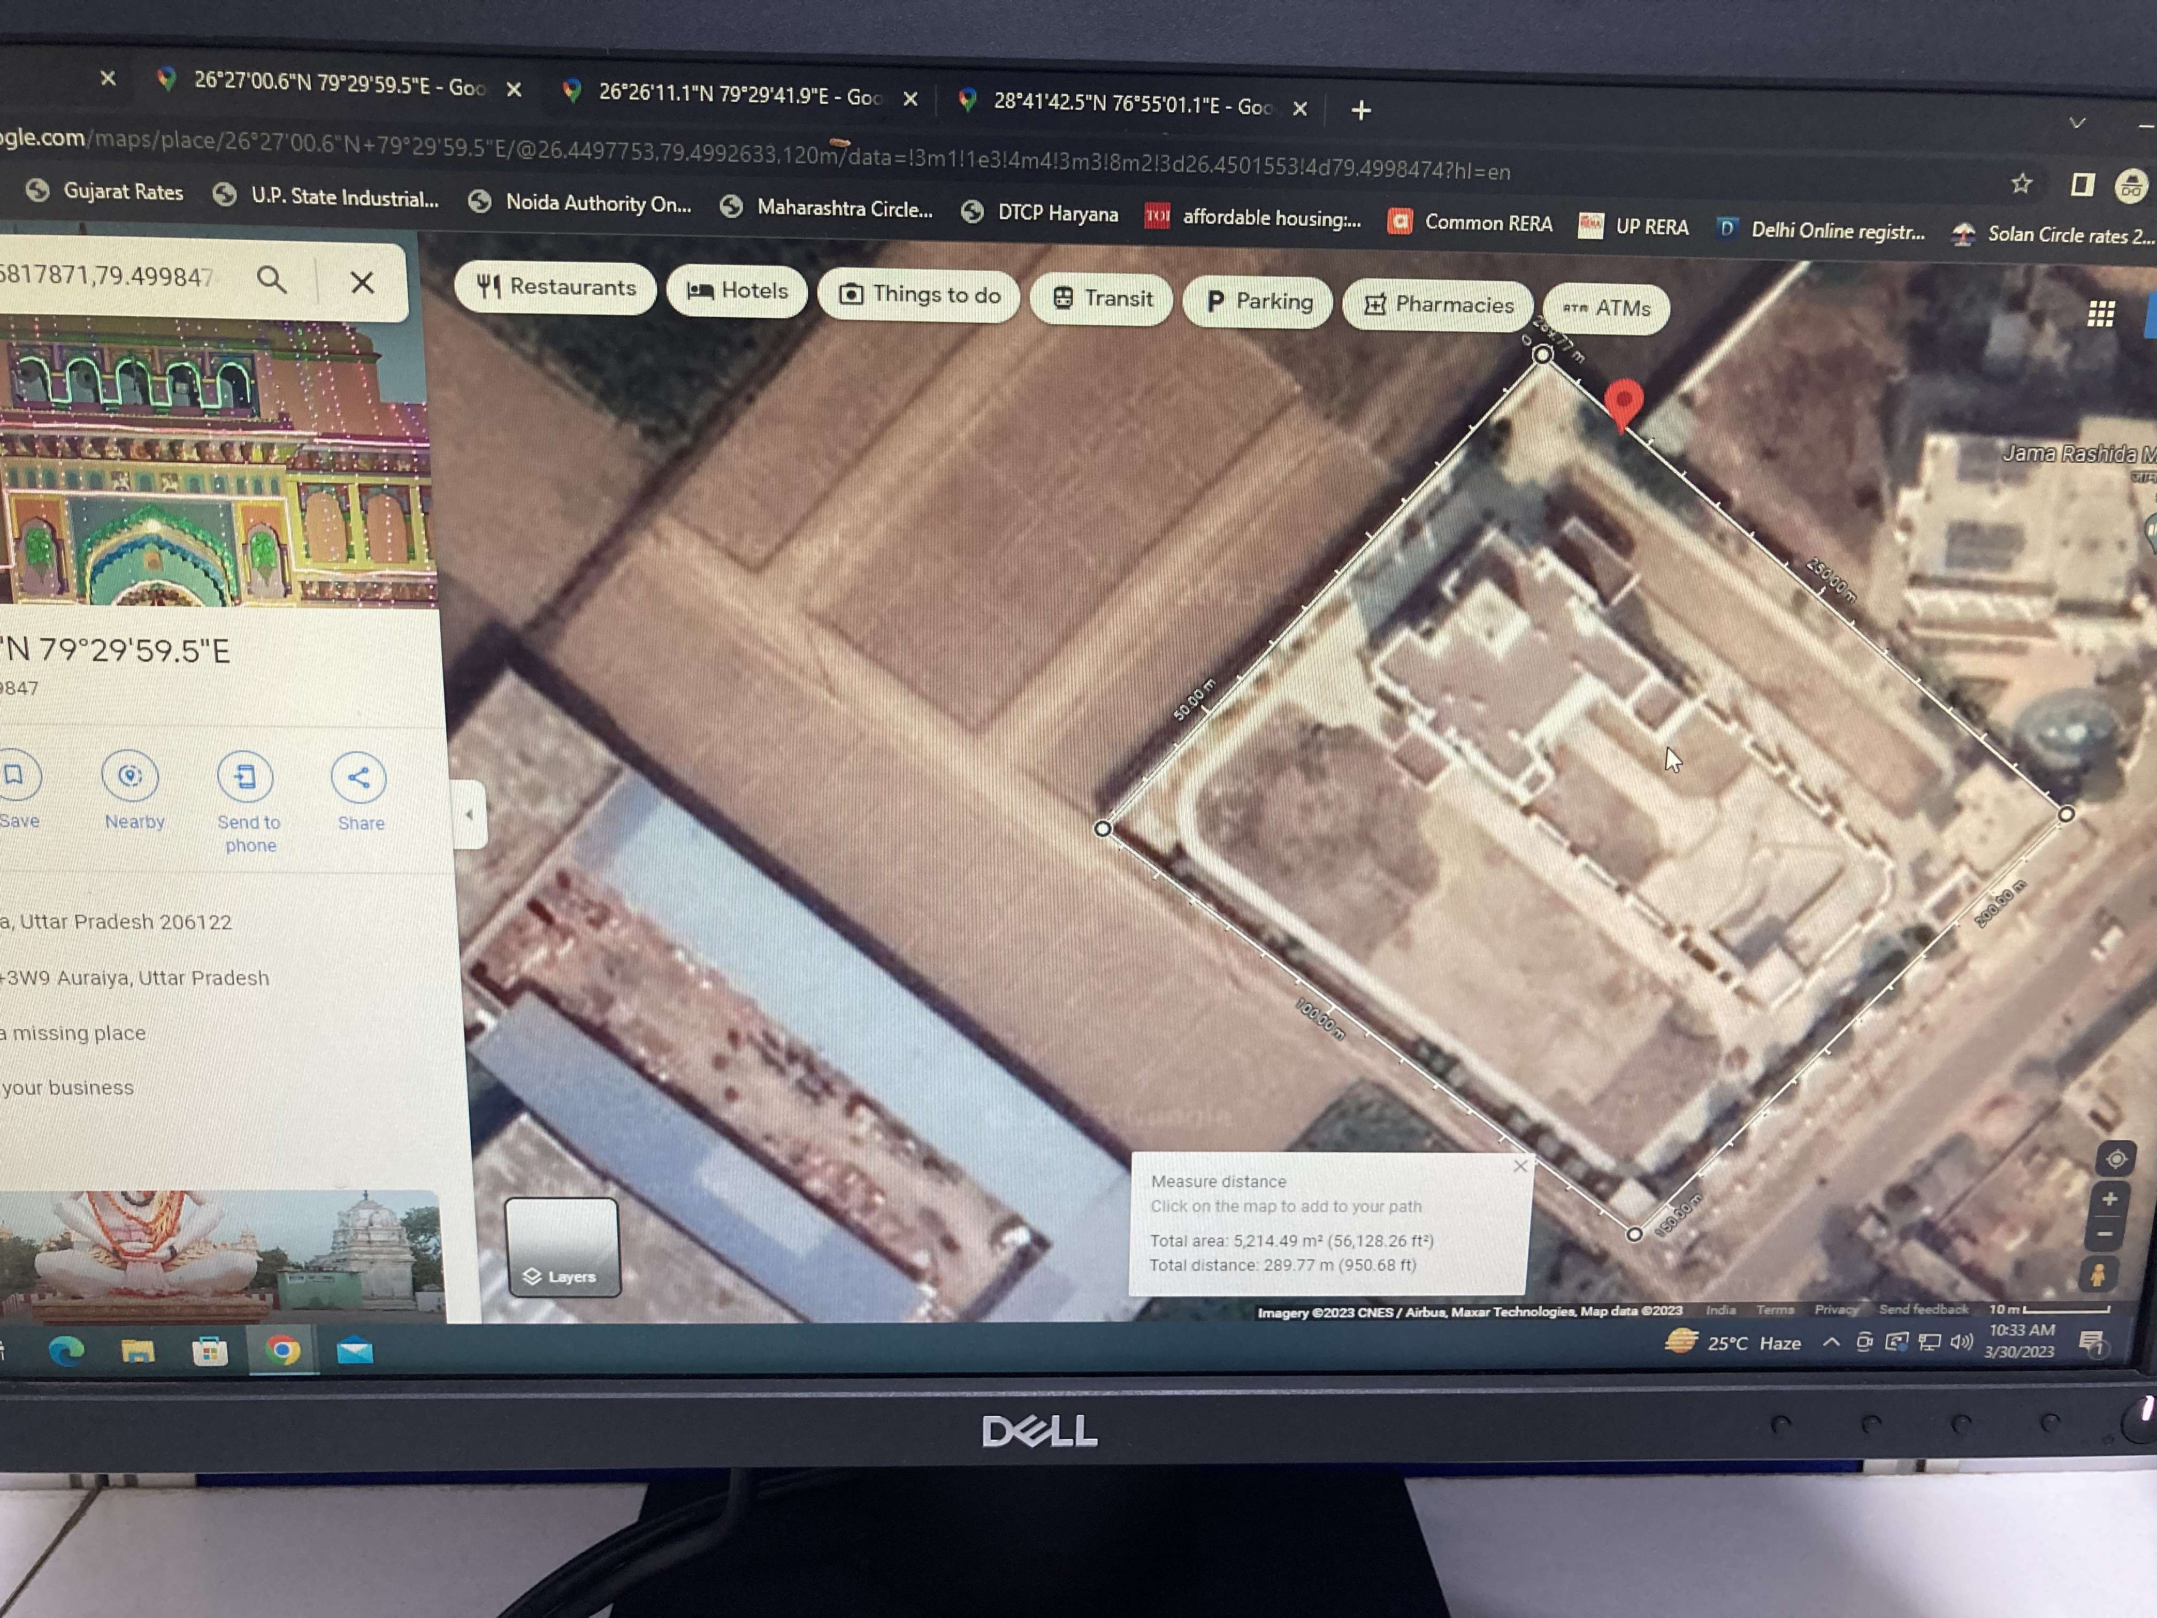Open Gujarat Rates bookmark
This screenshot has height=1618, width=2157.
click(105, 191)
